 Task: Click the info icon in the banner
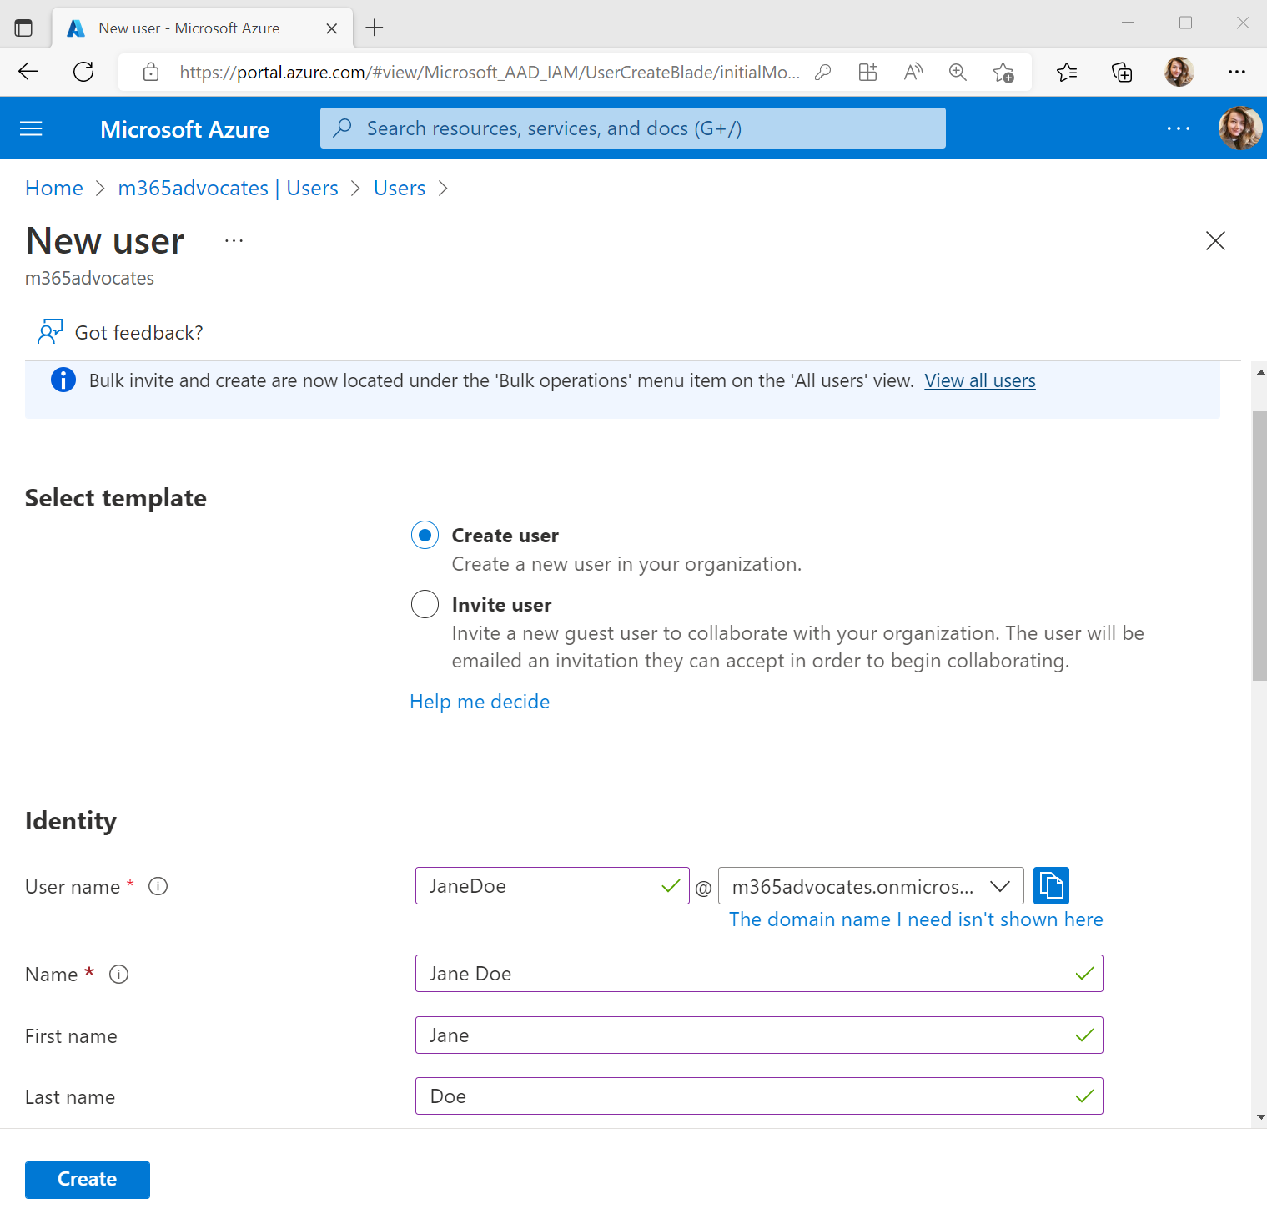coord(63,380)
